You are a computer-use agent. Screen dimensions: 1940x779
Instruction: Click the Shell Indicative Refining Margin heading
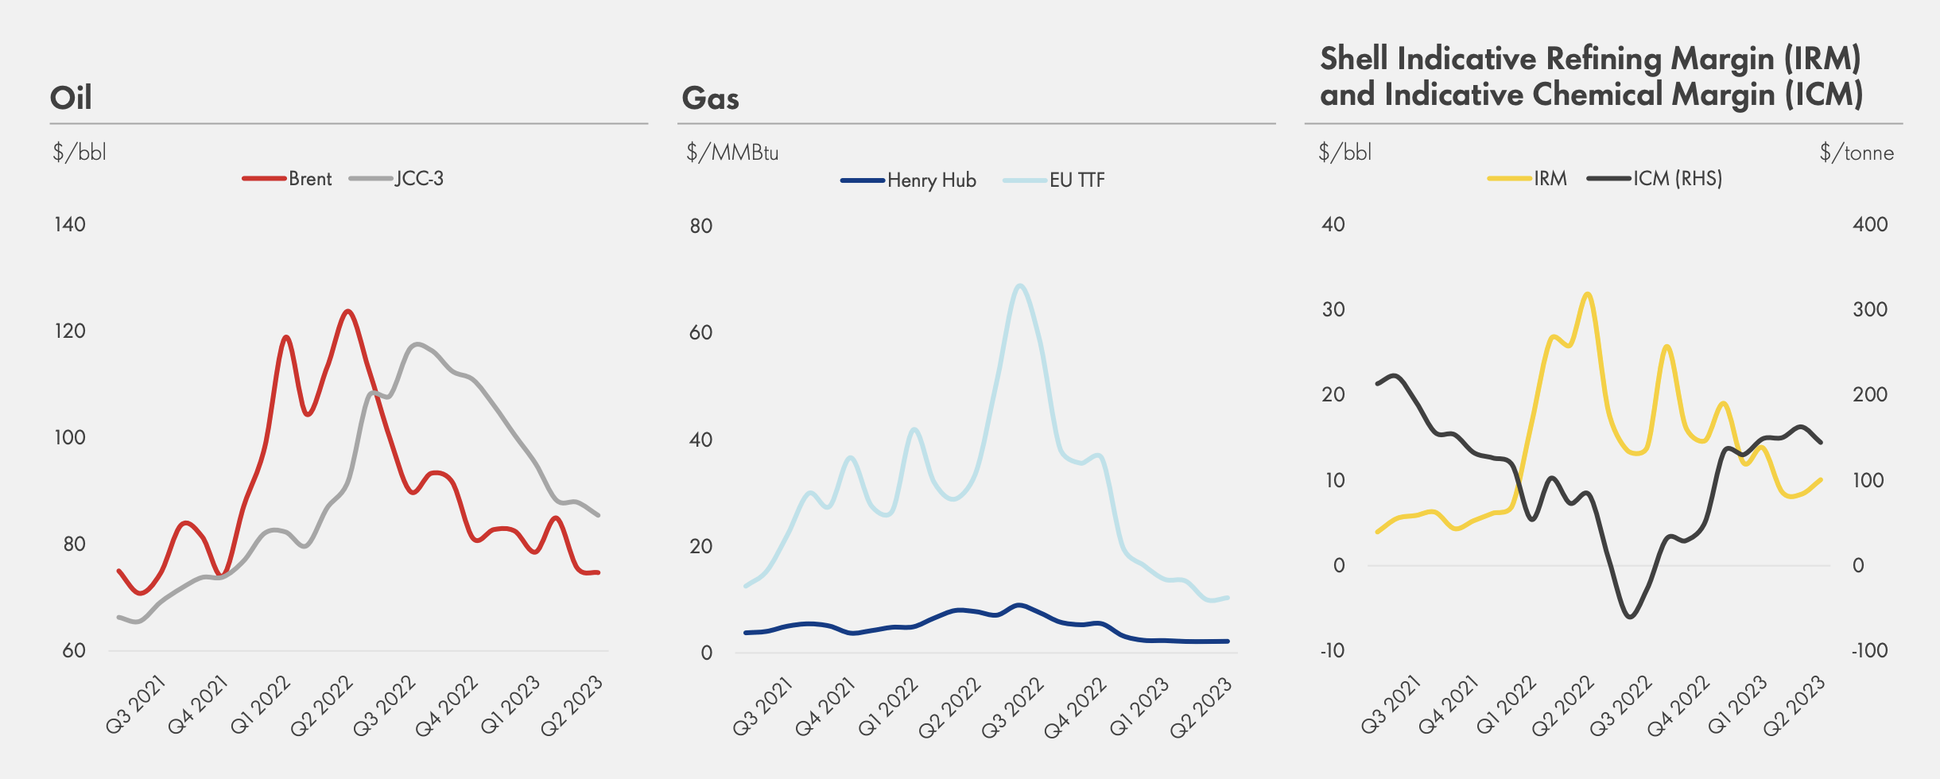pos(1591,76)
